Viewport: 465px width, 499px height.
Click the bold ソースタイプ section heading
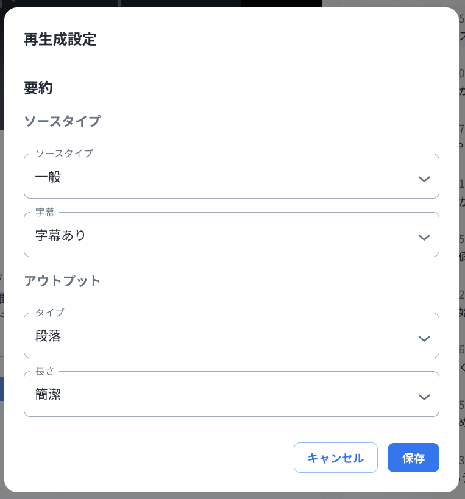pyautogui.click(x=62, y=121)
